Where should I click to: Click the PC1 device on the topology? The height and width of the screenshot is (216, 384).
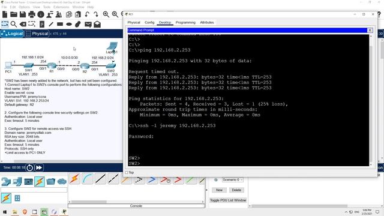[8, 65]
